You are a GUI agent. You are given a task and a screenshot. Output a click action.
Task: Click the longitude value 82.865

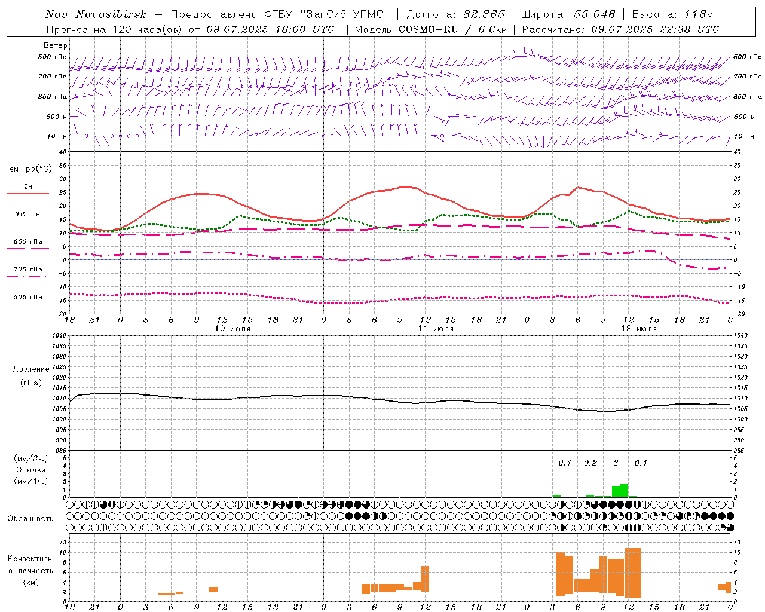point(484,14)
